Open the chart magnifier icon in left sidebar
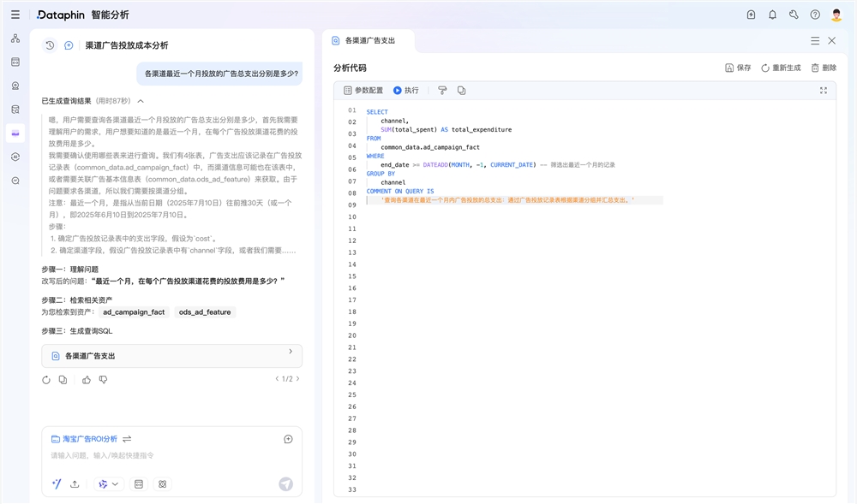The width and height of the screenshot is (857, 504). click(15, 181)
